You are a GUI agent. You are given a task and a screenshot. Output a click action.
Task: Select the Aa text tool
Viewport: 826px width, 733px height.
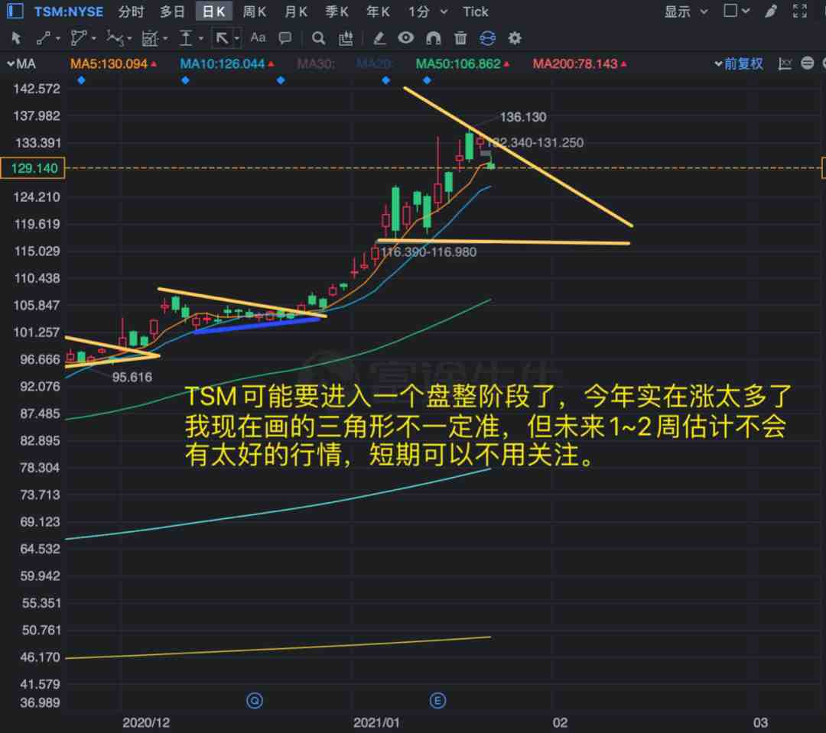(258, 37)
